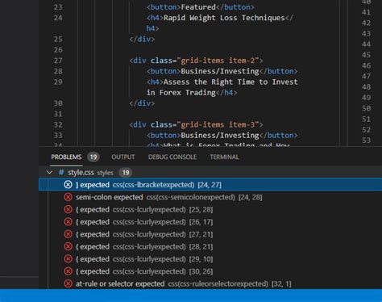This screenshot has height=302, width=382.
Task: Click the style.css file name in problems
Action: click(81, 173)
